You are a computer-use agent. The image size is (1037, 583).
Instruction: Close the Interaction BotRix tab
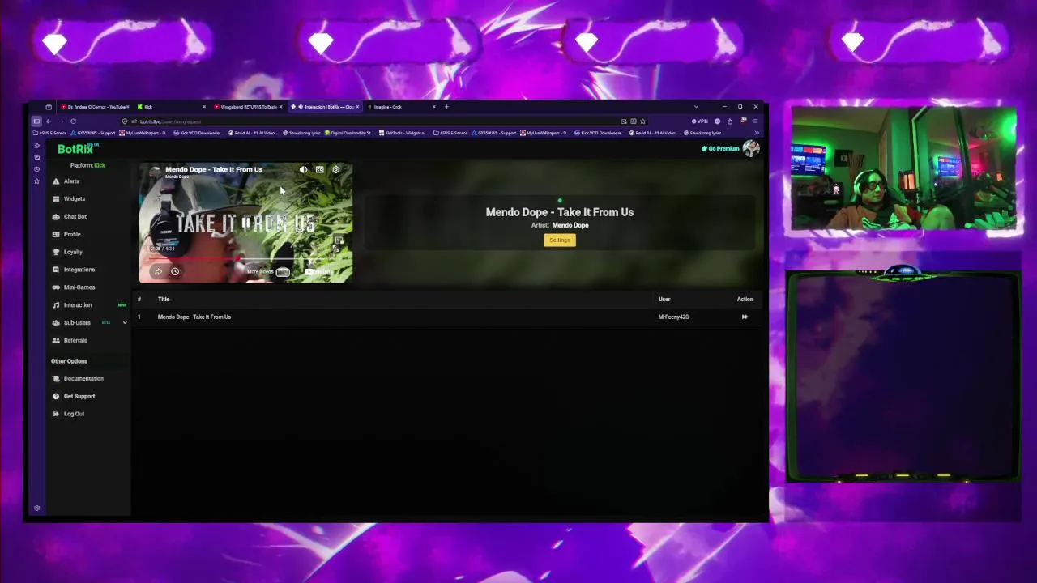point(357,107)
